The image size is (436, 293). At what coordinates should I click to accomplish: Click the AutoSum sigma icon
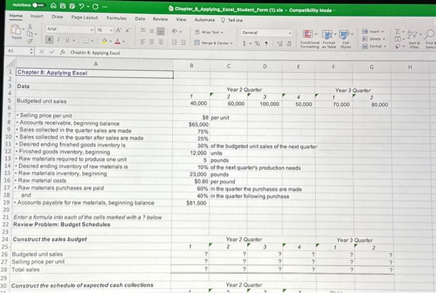pyautogui.click(x=397, y=31)
